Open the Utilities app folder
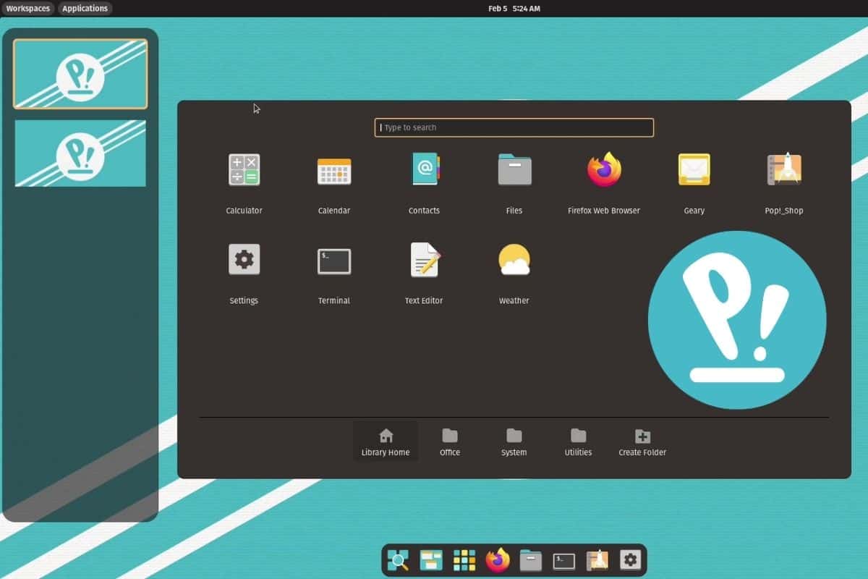Viewport: 868px width, 579px height. click(577, 440)
